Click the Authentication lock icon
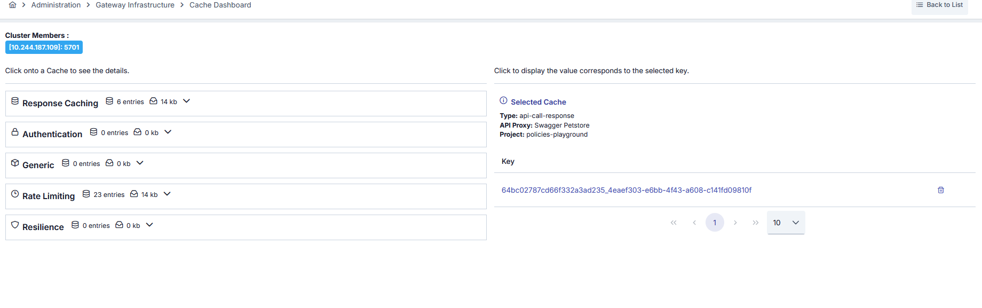982x308 pixels. [x=15, y=132]
